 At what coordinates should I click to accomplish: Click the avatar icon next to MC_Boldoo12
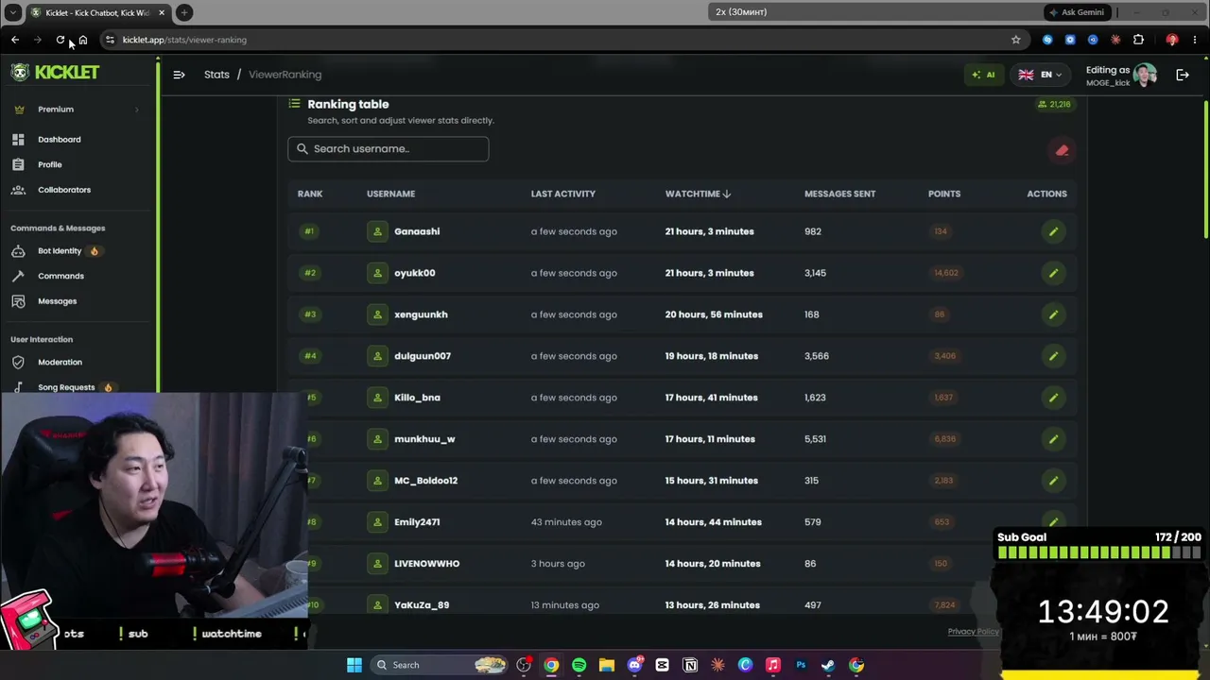(377, 481)
